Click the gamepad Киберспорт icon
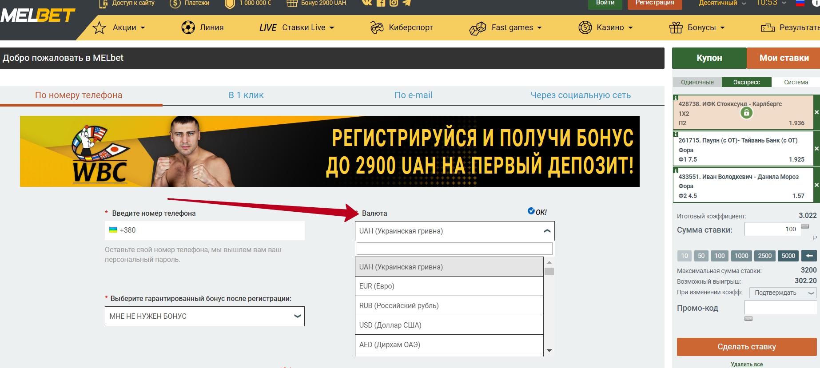Viewport: 820px width, 368px height. click(377, 28)
